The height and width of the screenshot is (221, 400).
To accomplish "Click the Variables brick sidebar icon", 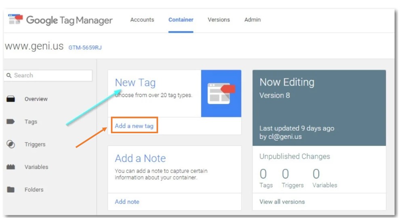I will [x=11, y=167].
